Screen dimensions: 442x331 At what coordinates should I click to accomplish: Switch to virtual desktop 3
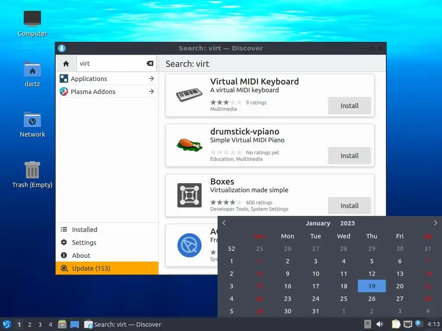tap(40, 325)
